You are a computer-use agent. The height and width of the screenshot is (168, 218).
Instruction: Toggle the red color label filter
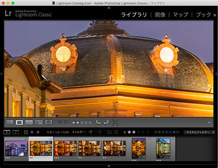(156, 132)
